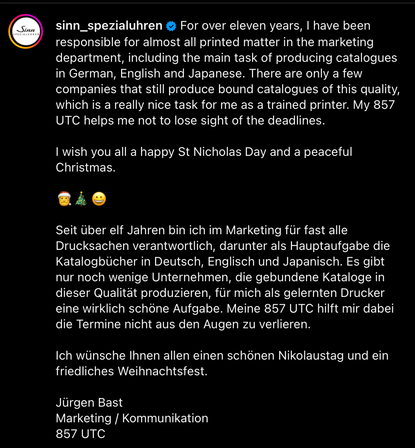Click the word Weihnachtsfest
The height and width of the screenshot is (448, 415).
click(162, 371)
